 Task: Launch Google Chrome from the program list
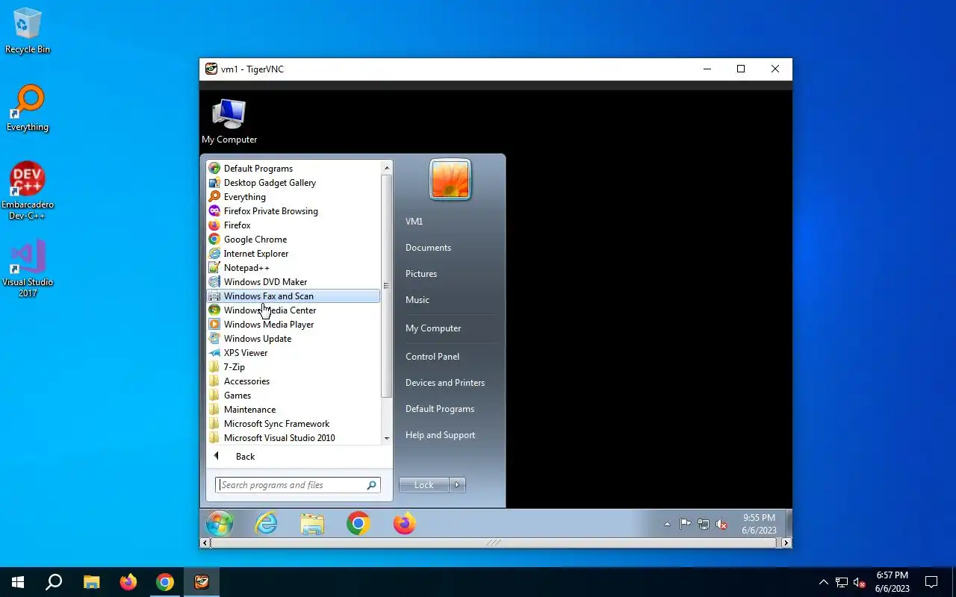[x=294, y=240]
